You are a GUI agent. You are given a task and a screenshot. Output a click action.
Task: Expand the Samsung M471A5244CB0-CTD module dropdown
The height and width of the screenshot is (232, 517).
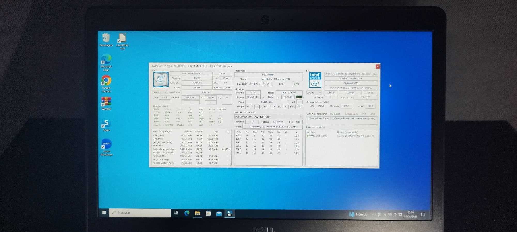pos(268,117)
